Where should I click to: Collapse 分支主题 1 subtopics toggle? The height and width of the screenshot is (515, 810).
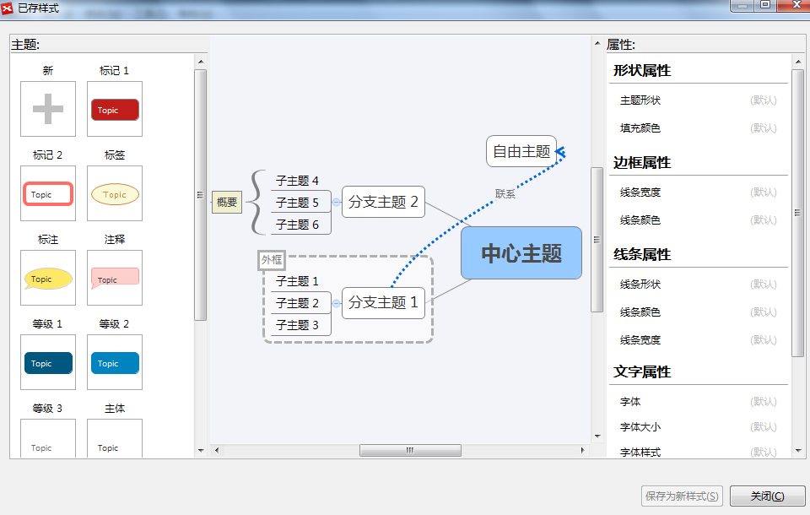[x=336, y=302]
